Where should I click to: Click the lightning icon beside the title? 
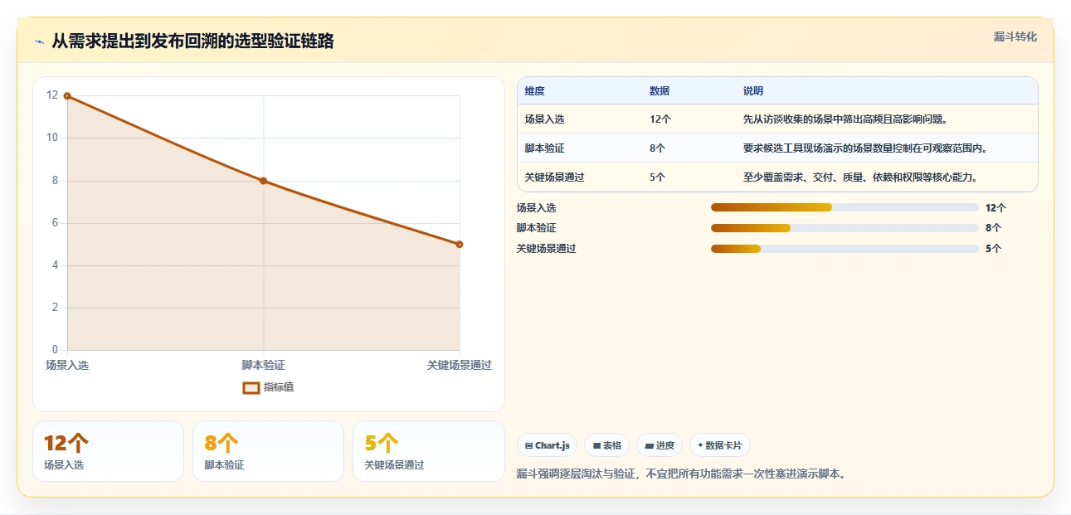39,41
